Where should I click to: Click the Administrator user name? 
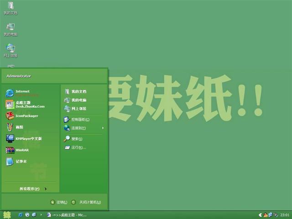tap(19, 76)
